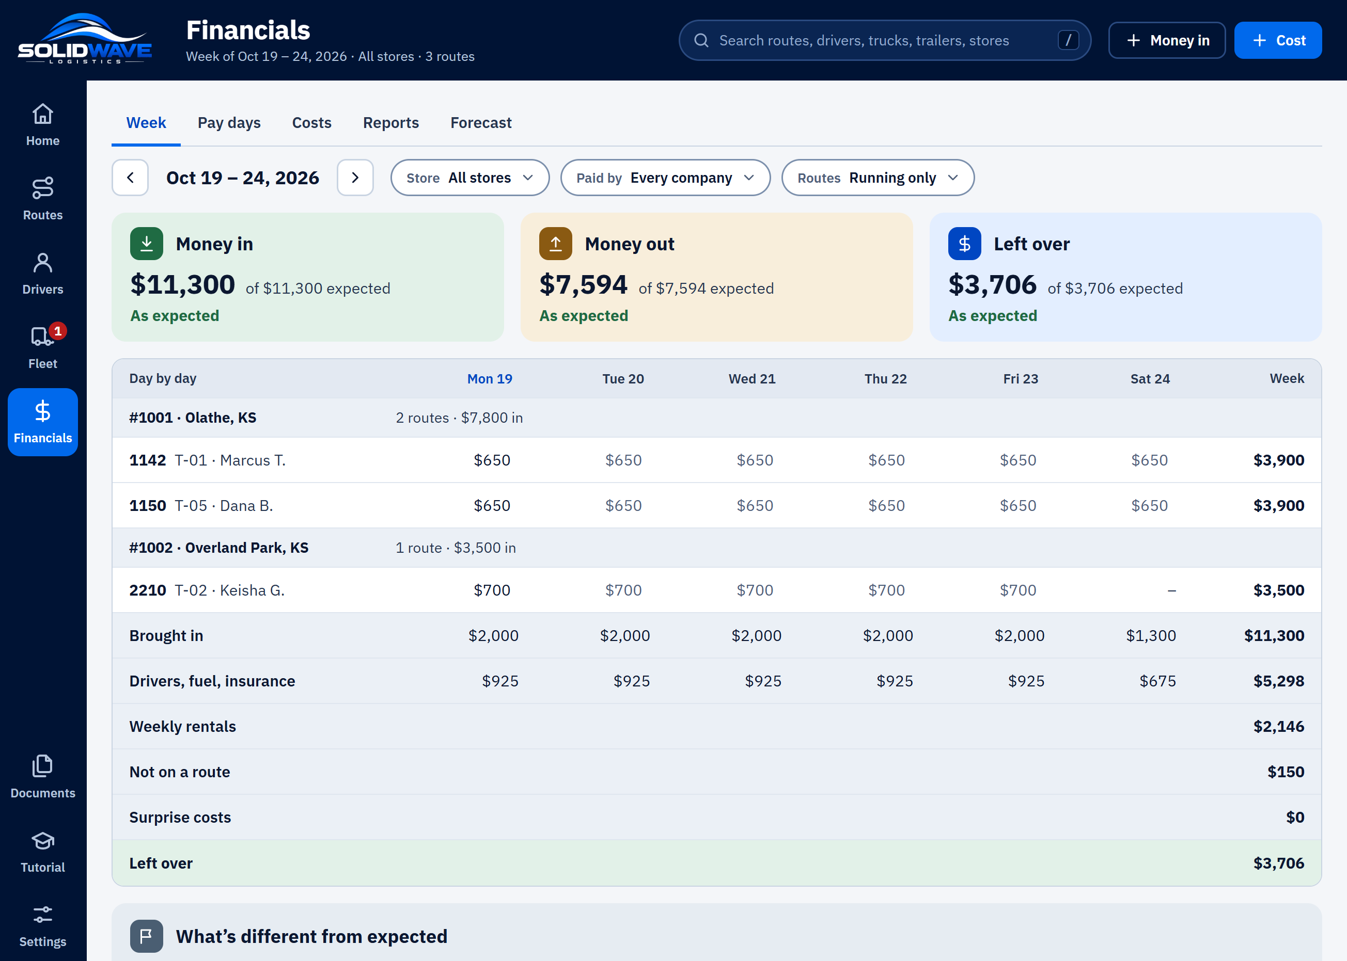Viewport: 1347px width, 961px height.
Task: Click the green Money in download icon
Action: click(x=146, y=244)
